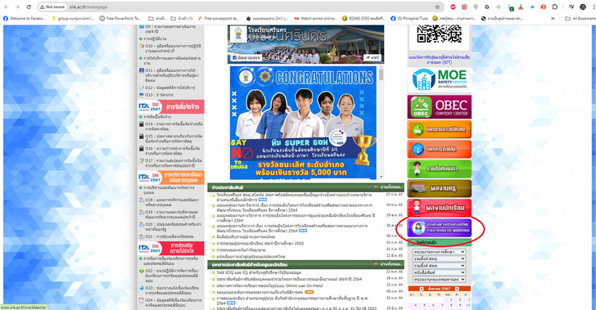
Task: Open the O13 : E-Service sidebar link
Action: (156, 95)
